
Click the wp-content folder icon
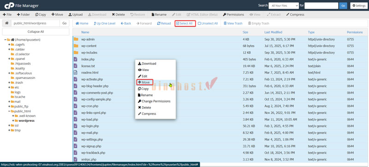tap(76, 46)
